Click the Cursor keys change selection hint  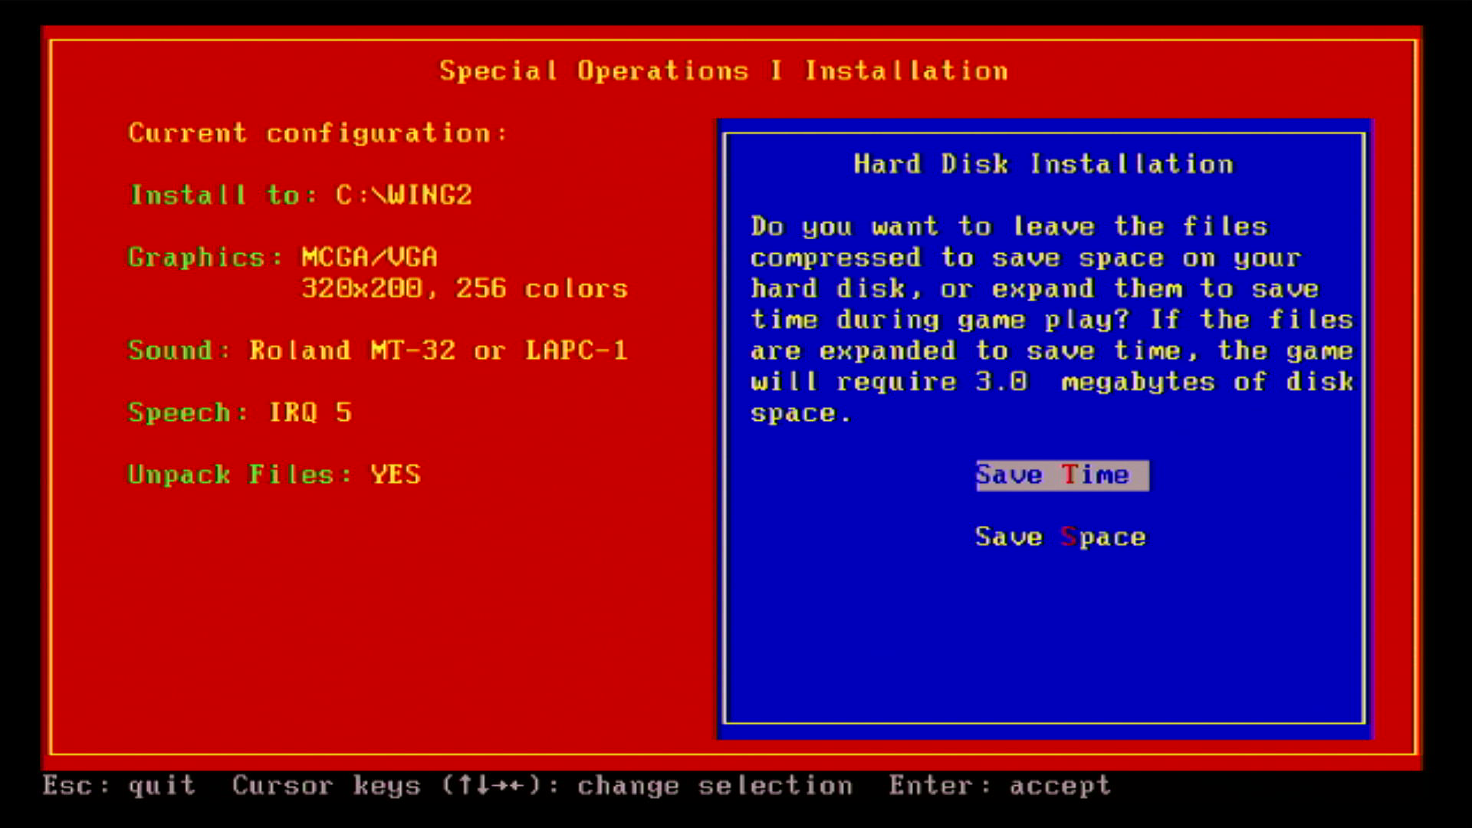coord(542,786)
